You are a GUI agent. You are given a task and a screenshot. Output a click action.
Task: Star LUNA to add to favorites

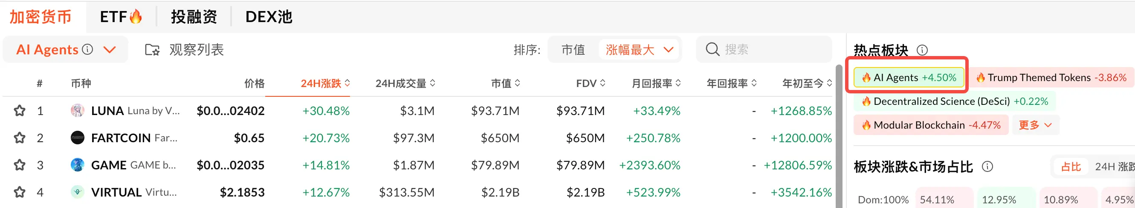(x=19, y=111)
